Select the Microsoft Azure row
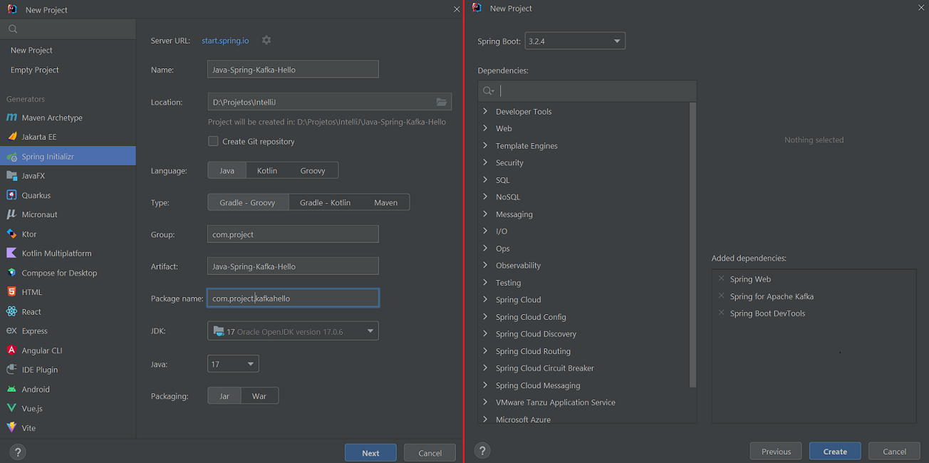The image size is (929, 463). [584, 420]
